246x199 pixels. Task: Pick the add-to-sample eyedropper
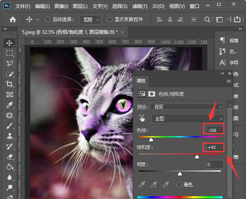(154, 185)
